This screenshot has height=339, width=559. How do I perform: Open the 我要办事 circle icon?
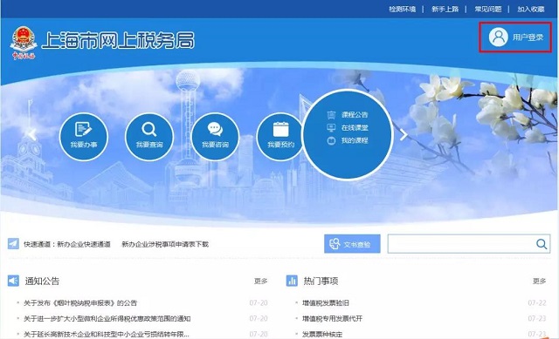(84, 137)
